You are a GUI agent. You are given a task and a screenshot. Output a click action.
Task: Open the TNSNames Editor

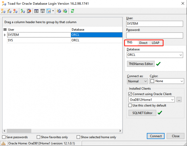141,64
